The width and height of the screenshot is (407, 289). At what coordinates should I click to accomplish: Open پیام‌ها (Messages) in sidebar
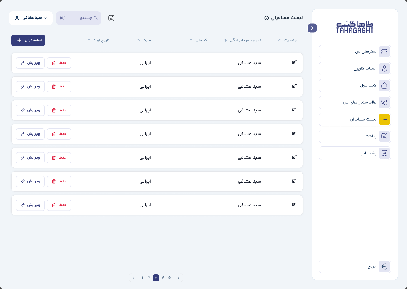pyautogui.click(x=355, y=136)
